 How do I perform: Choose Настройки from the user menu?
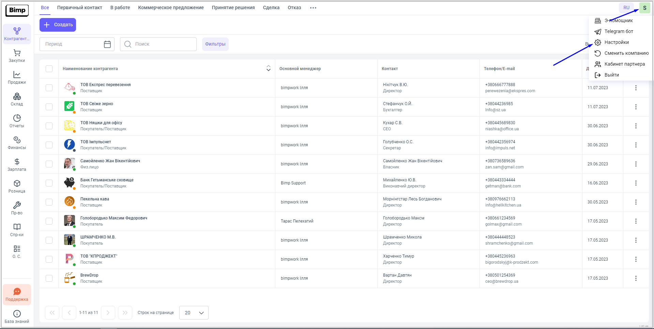point(616,42)
